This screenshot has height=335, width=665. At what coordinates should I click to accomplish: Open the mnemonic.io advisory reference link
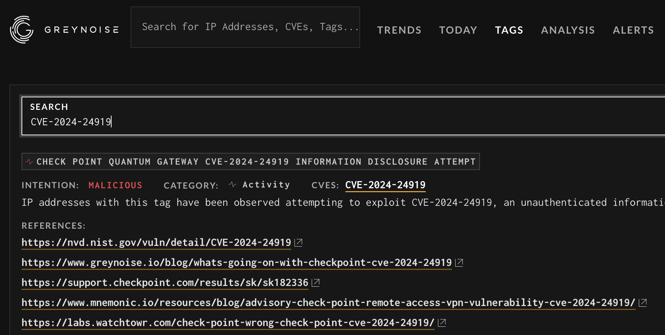329,303
